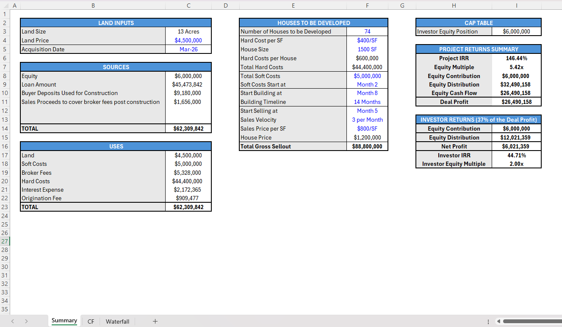The width and height of the screenshot is (562, 327).
Task: Go to next sheet using right arrow
Action: click(26, 321)
